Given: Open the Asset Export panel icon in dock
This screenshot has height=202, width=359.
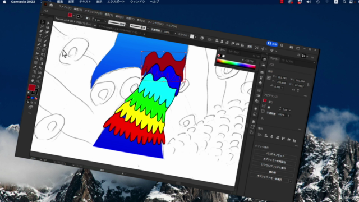Looking at the screenshot, I should pyautogui.click(x=252, y=127).
